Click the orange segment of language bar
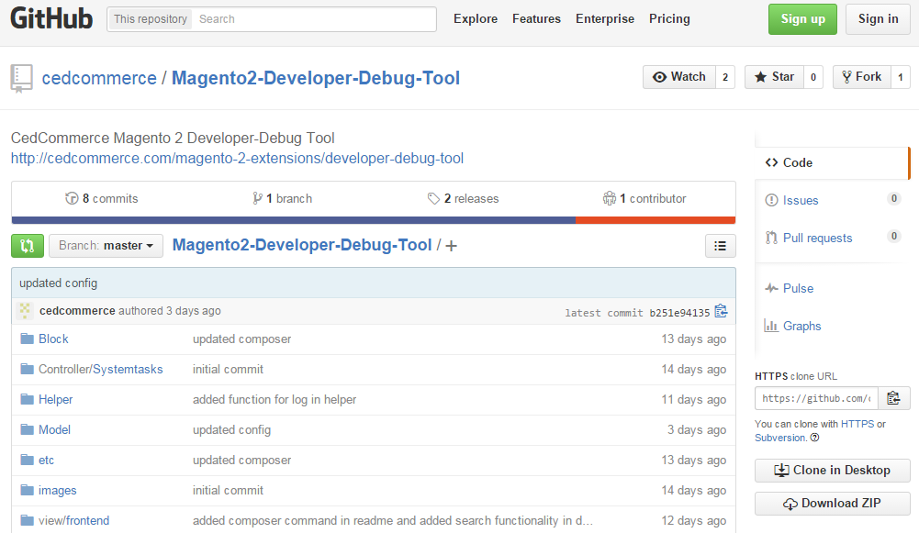Image resolution: width=919 pixels, height=533 pixels. [x=656, y=220]
